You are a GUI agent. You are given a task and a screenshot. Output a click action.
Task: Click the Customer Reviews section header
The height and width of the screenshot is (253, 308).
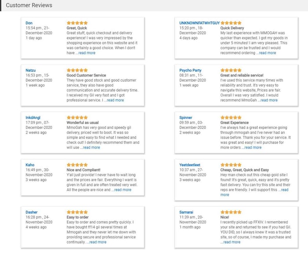click(x=29, y=5)
